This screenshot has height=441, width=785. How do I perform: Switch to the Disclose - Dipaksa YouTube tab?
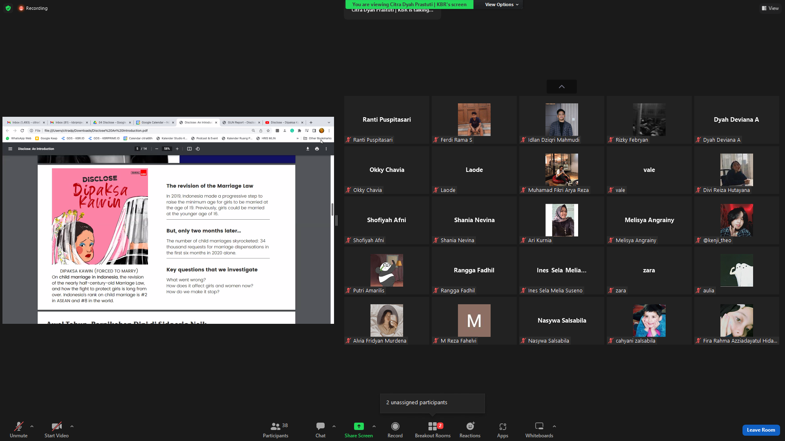coord(284,122)
